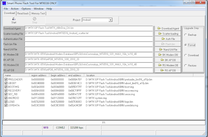
Task: Uncheck the ANDROID checkbox
Action: pos(6,98)
